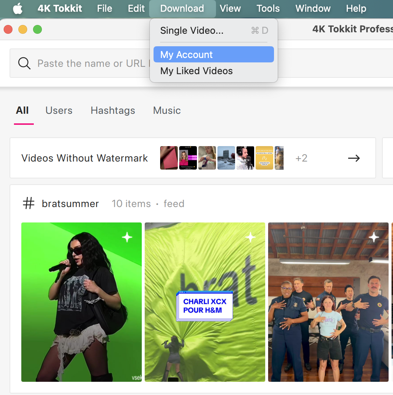
Task: Open the File menu
Action: coord(104,8)
